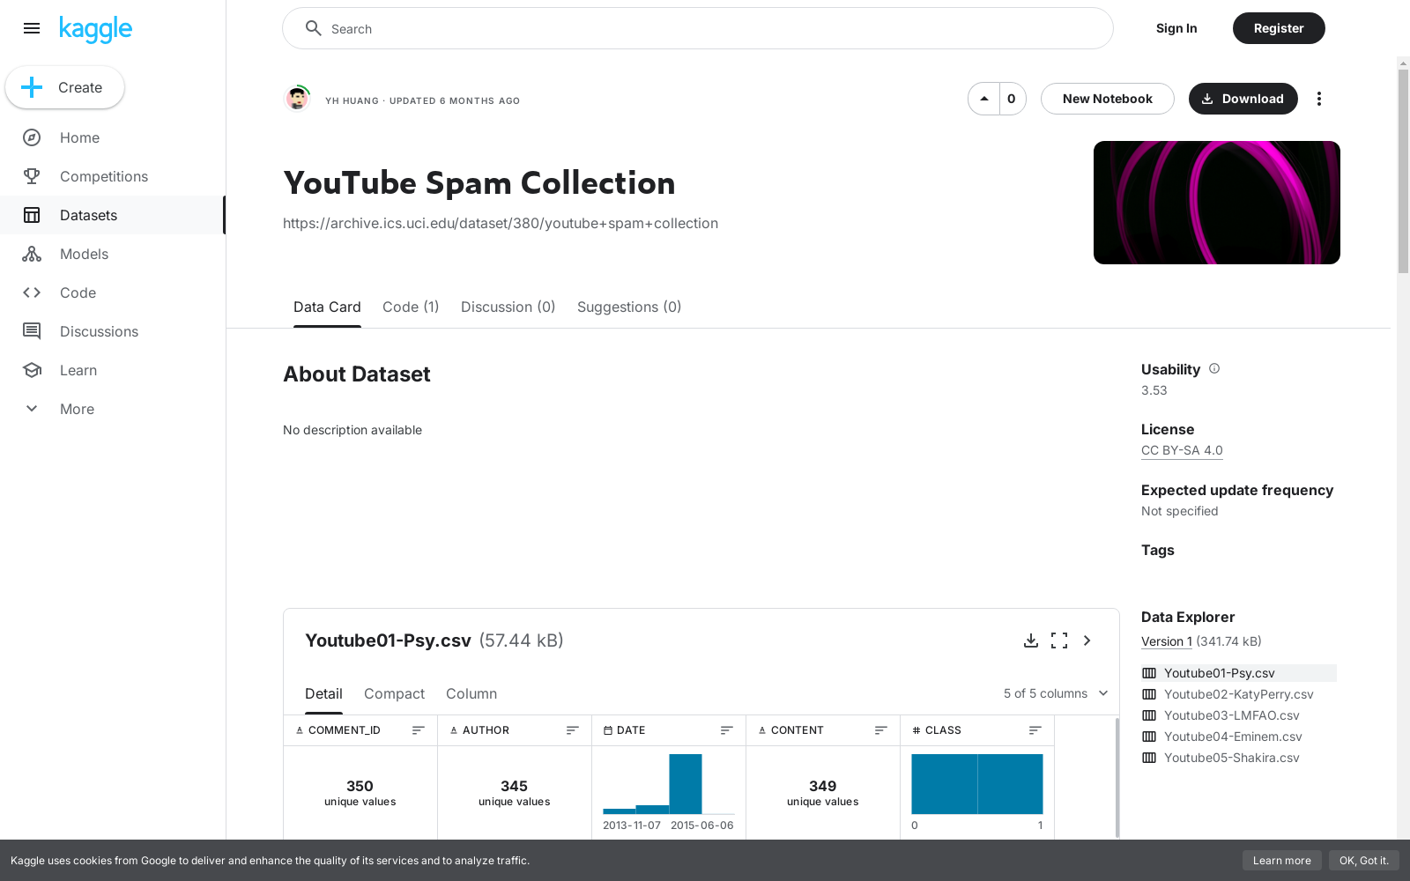Open the Discussion (0) tab
The width and height of the screenshot is (1410, 881).
(508, 307)
